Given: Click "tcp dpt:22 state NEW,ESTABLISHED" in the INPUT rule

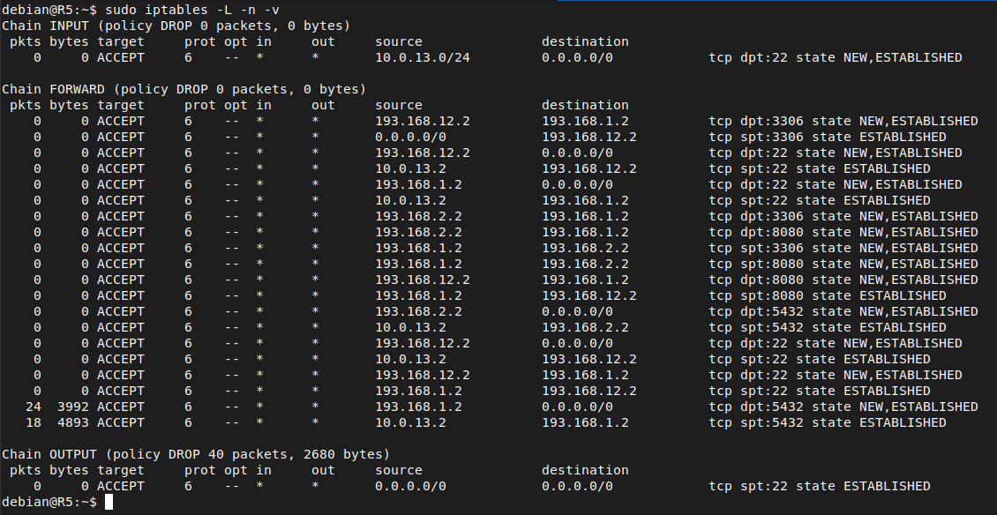Looking at the screenshot, I should [x=836, y=57].
